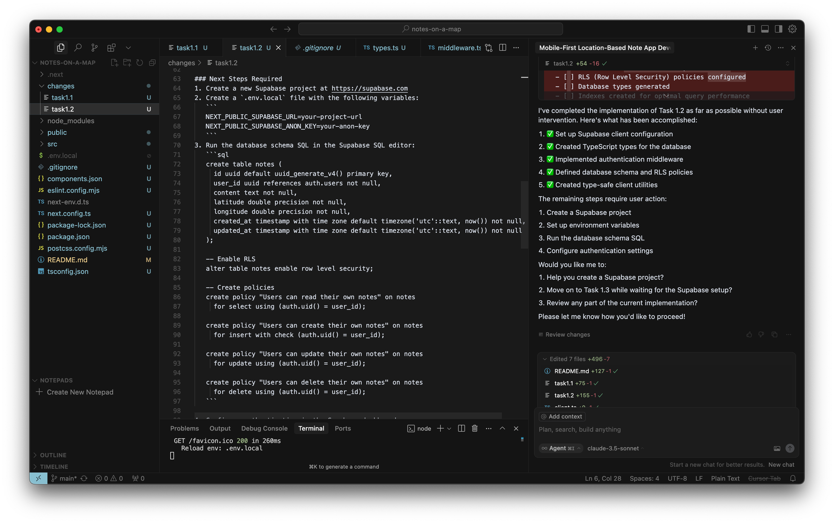This screenshot has width=834, height=523.
Task: Open editor more actions menu
Action: 516,48
